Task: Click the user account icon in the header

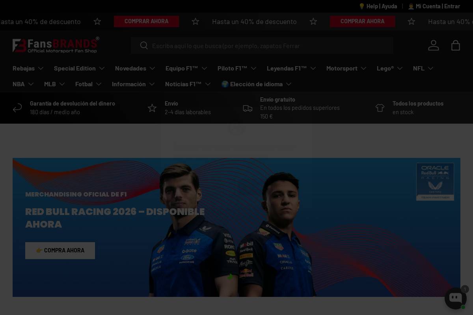Action: 434,45
